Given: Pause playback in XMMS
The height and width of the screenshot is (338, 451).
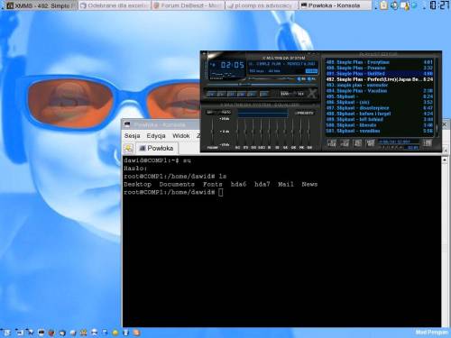Looking at the screenshot, I should click(232, 94).
